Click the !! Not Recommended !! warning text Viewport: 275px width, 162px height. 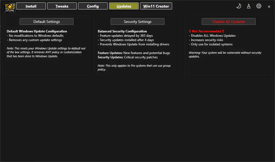coord(206,31)
